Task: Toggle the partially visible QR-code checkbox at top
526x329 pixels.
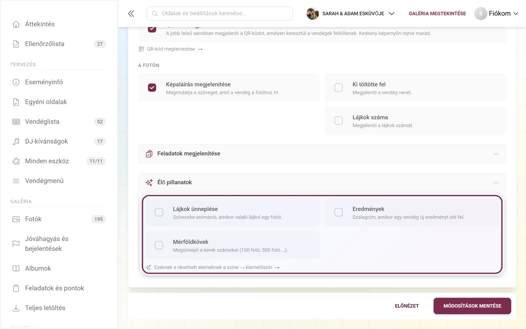Action: [152, 29]
